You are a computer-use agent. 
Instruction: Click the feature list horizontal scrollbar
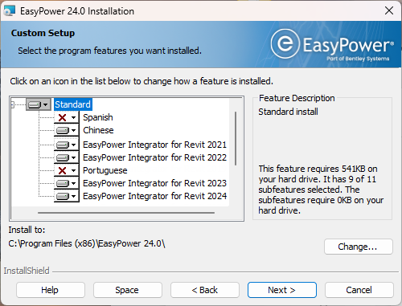(126, 213)
